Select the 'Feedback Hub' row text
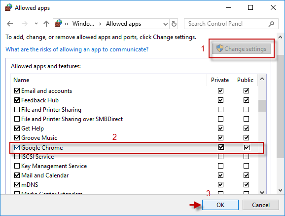Viewport: 285px width, 216px height. (x=40, y=100)
